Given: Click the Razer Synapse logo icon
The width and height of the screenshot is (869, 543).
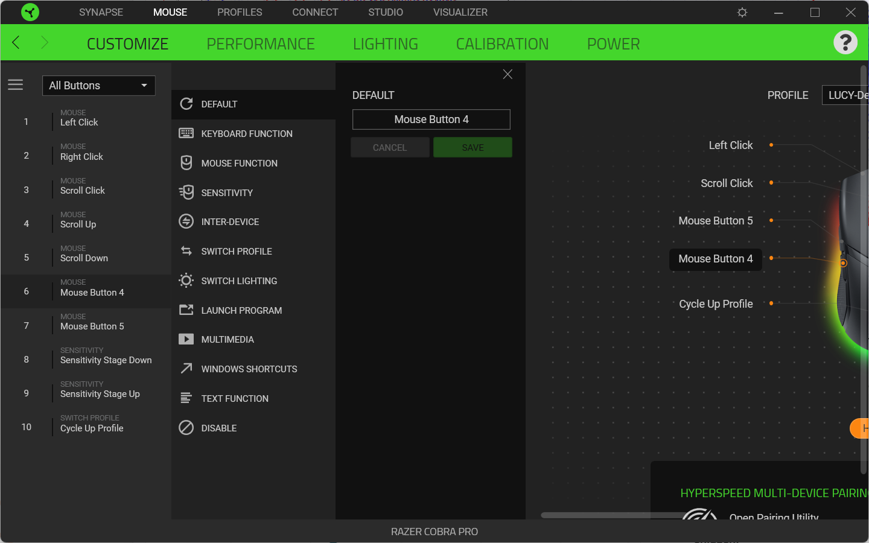Looking at the screenshot, I should coord(30,12).
